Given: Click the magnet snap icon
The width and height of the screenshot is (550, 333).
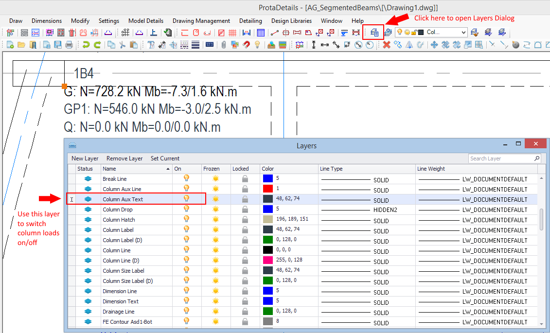Looking at the screenshot, I should pos(246,45).
